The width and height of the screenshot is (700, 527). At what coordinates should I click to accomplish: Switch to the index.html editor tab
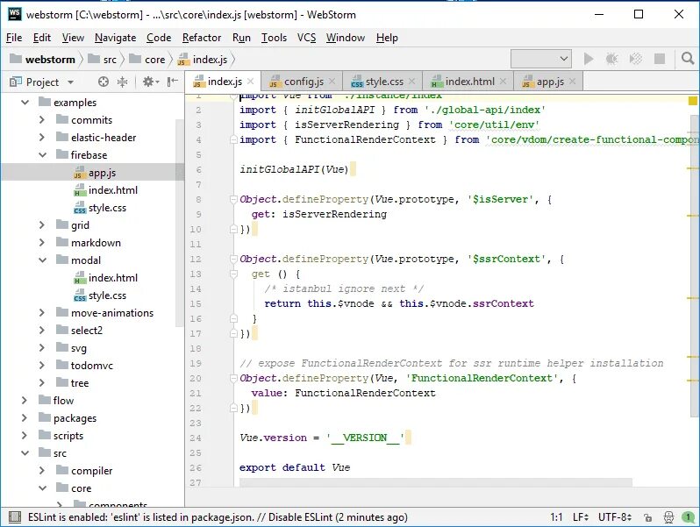pos(468,82)
